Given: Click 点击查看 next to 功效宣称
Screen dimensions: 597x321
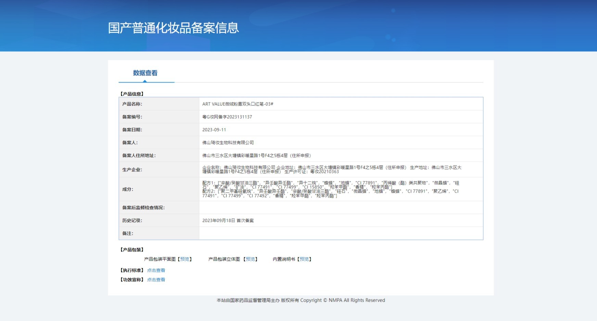Looking at the screenshot, I should [x=156, y=280].
